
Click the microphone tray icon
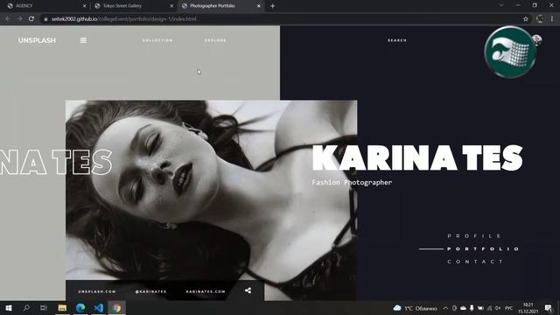click(x=472, y=308)
